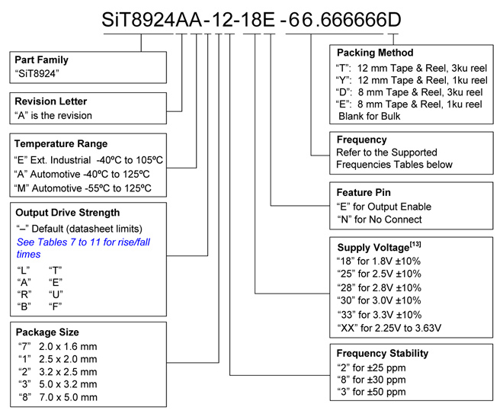Click the "3" for ±50 ppm row
The image size is (503, 417).
[371, 392]
